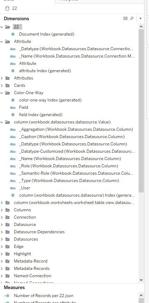Click the folder icon of Attribute
Viewport: 149px width, 303px height.
pos(8,41)
